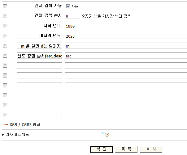
Task: Click the 마지막 년도 label field
Action: click(39, 36)
